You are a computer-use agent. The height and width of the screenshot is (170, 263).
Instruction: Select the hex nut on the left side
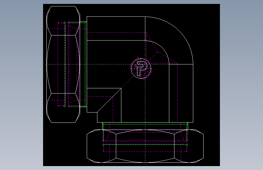click(63, 64)
